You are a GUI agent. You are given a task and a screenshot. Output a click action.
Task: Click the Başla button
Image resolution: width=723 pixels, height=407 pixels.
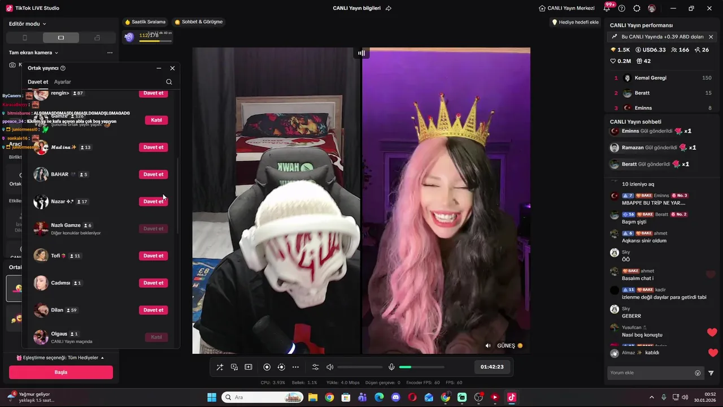click(61, 373)
